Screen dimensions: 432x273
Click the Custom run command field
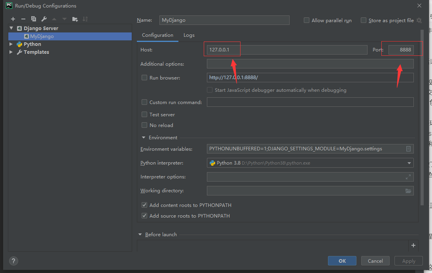[310, 102]
